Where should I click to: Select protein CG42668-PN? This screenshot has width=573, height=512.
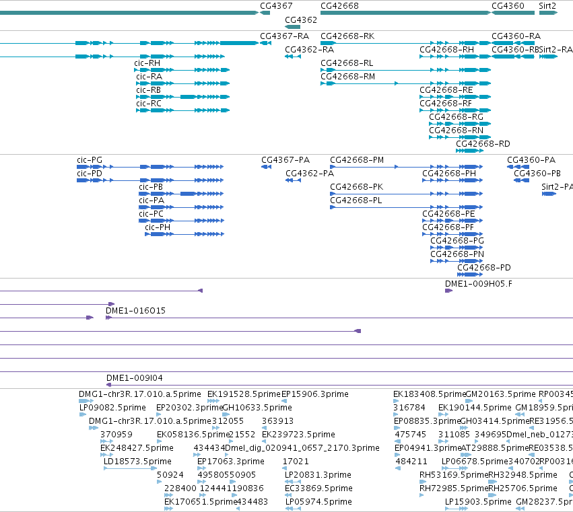[x=457, y=254]
